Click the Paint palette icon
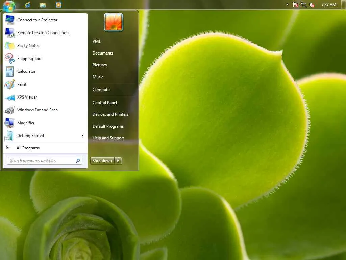Viewport: 346px width, 260px height. click(x=10, y=84)
